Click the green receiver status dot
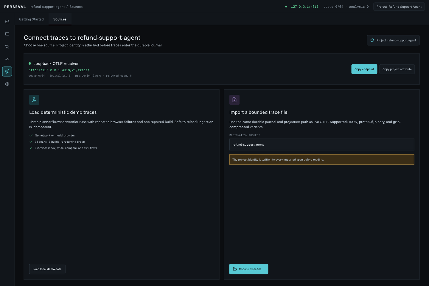Viewport: 429px width, 286px height. pyautogui.click(x=30, y=63)
